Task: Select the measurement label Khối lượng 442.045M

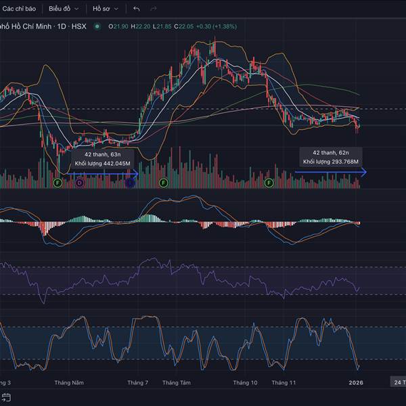Action: point(103,163)
